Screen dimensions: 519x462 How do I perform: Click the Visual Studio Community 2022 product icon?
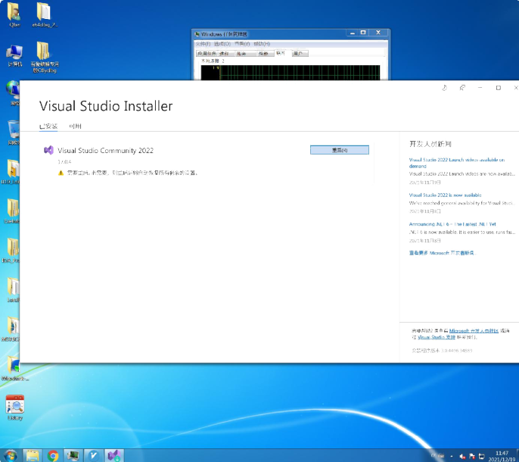pyautogui.click(x=49, y=150)
